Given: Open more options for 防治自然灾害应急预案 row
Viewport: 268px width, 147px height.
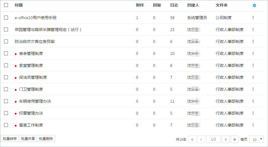Looking at the screenshot, I should [253, 41].
